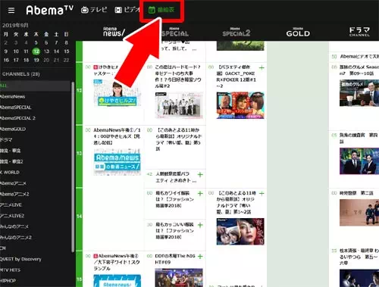This screenshot has height=287, width=379.
Task: Select the Abema news channel header
Action: click(114, 32)
